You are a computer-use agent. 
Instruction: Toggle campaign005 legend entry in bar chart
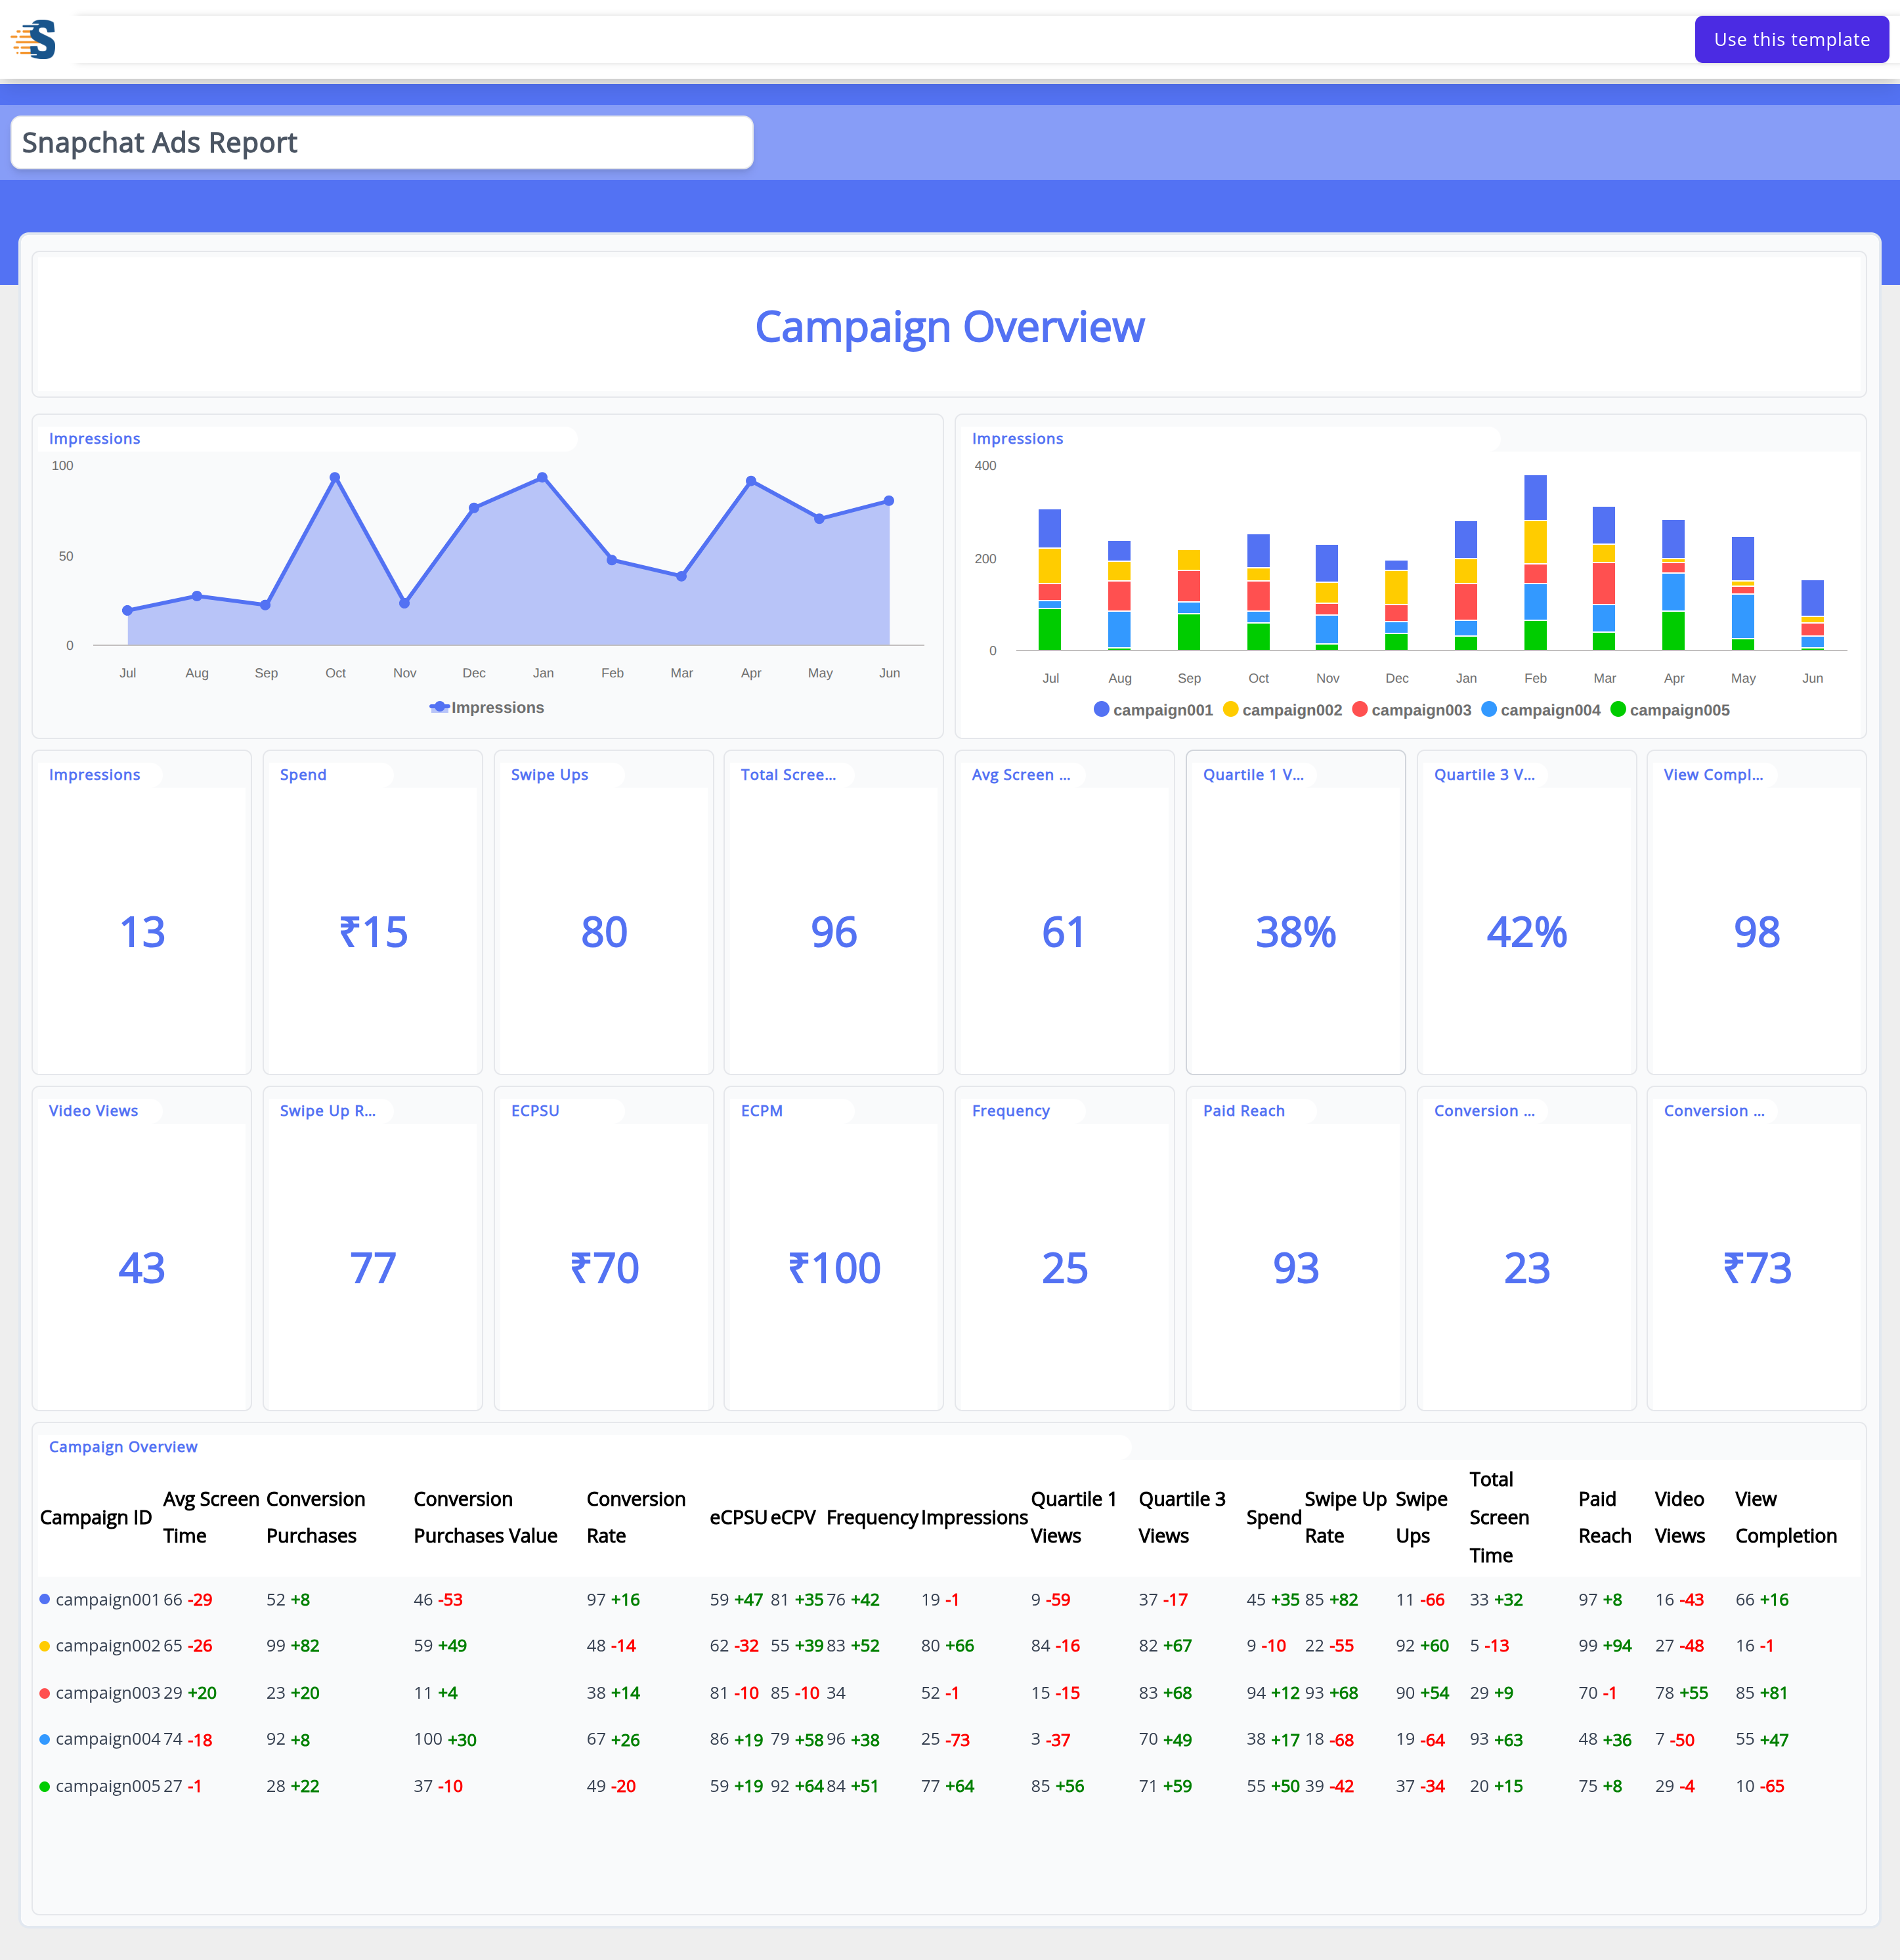[x=1670, y=709]
